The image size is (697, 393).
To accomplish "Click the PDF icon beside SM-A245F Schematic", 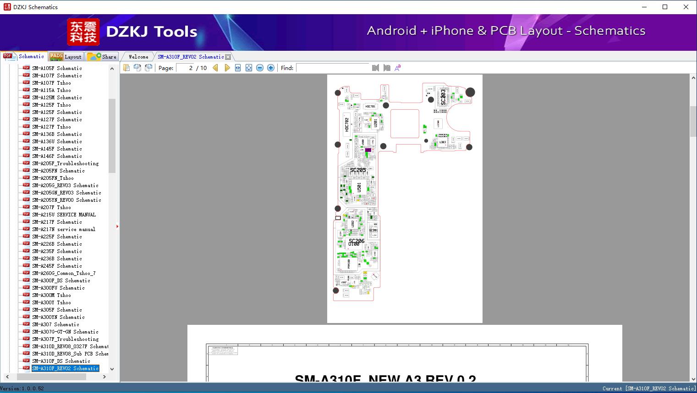I will click(26, 265).
